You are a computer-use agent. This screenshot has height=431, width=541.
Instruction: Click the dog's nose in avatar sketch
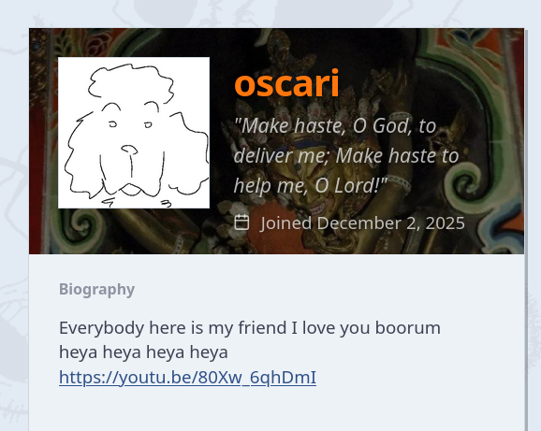[129, 150]
